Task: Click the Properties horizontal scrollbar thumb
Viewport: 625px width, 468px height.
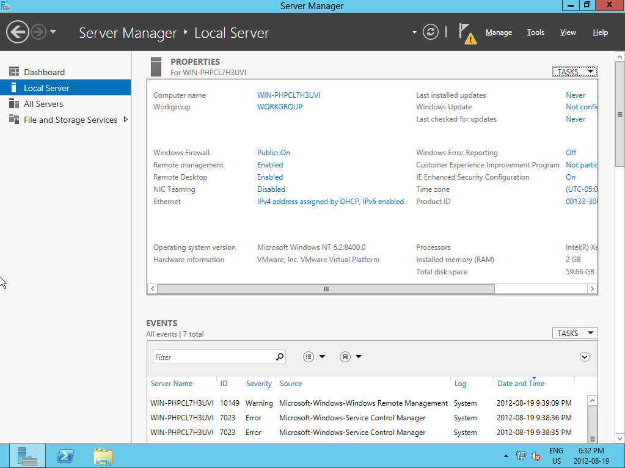Action: click(x=326, y=288)
